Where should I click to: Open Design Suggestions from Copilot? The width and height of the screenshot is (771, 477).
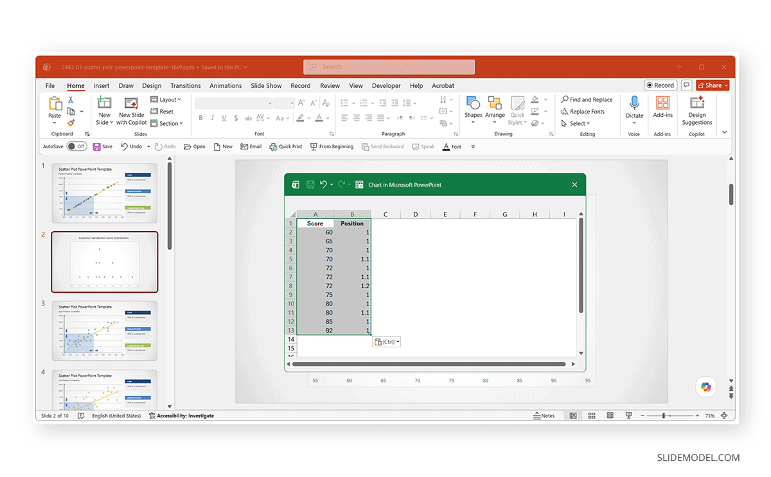697,110
